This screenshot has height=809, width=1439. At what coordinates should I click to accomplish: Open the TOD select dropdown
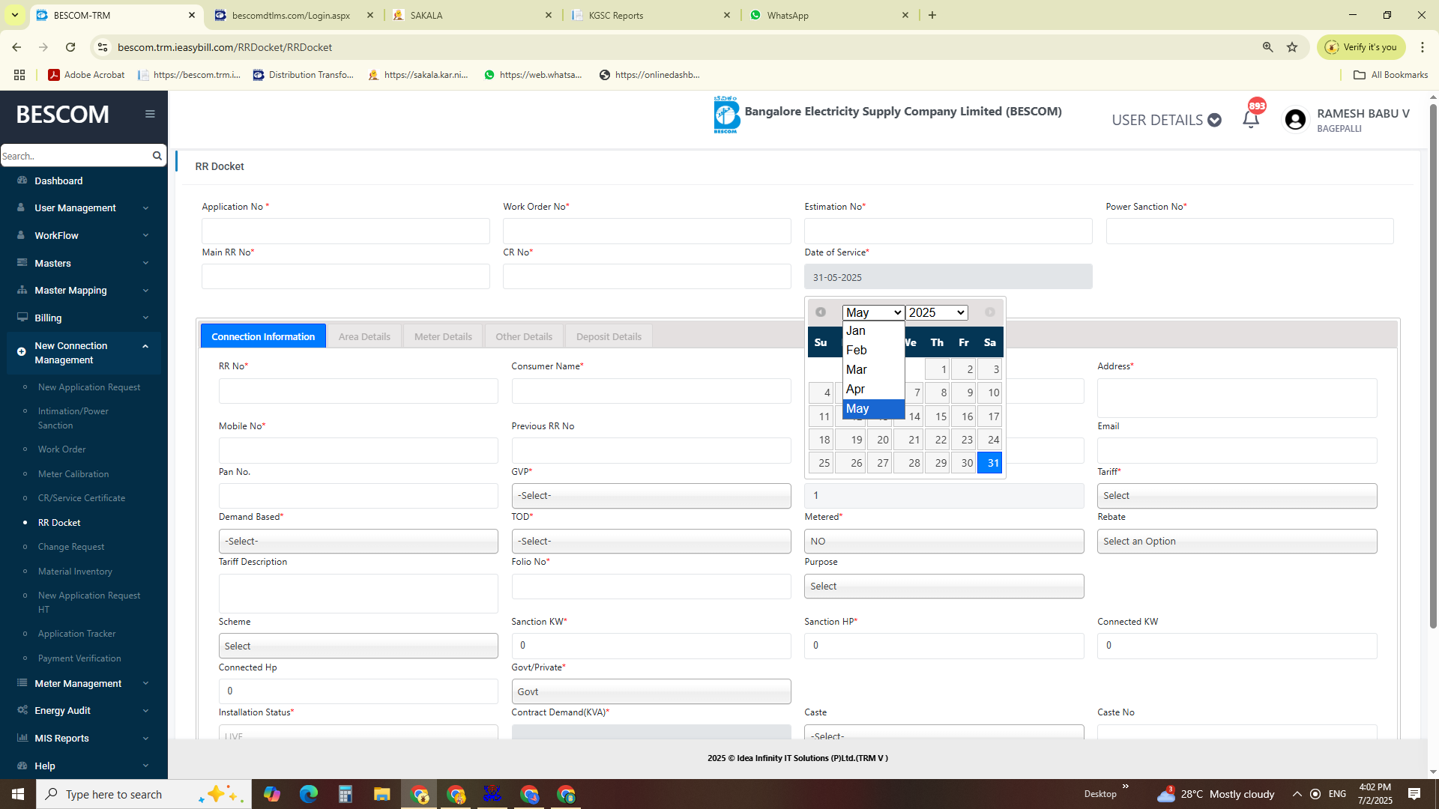pos(651,541)
